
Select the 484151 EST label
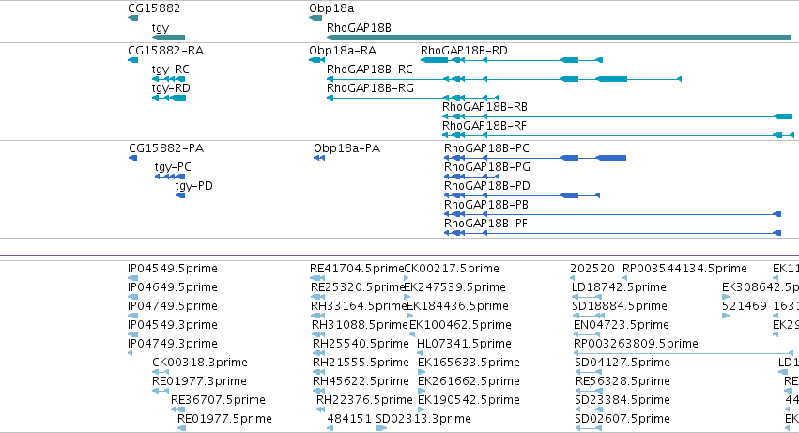pos(349,419)
